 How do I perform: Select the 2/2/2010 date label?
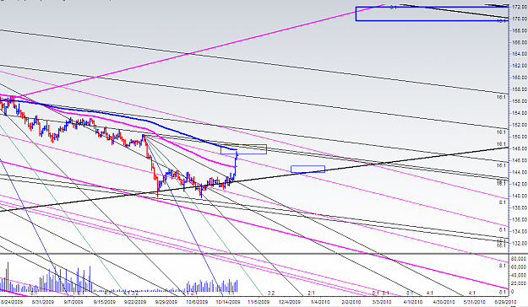(351, 302)
